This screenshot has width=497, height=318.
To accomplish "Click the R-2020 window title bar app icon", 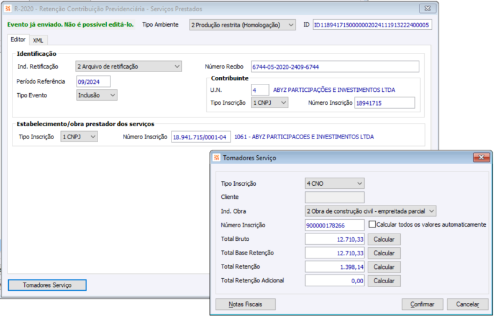I will [8, 9].
